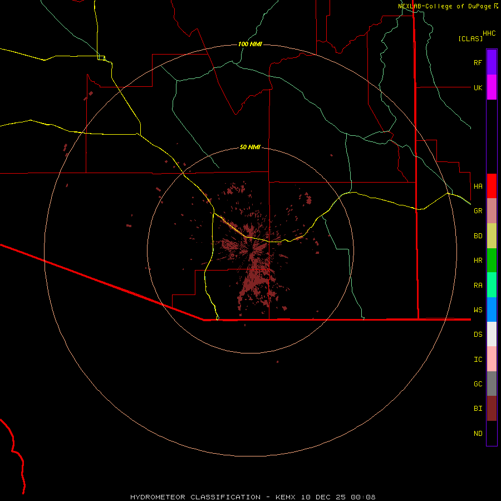Select the GR pink-brown color swatch
This screenshot has width=501, height=501.
[492, 211]
